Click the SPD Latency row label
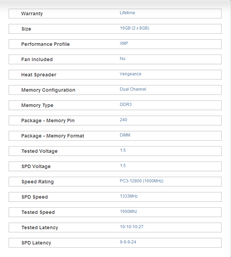 point(36,243)
